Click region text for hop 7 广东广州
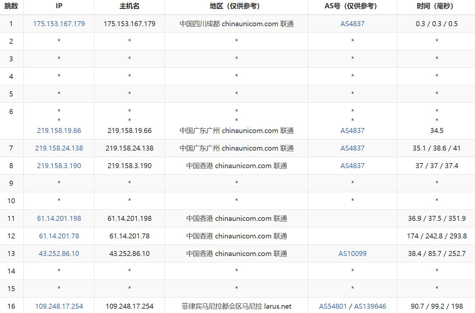This screenshot has width=475, height=313. pos(237,148)
